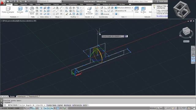
Task: Select the Line tool in Dibujo panel
Action: (57, 11)
